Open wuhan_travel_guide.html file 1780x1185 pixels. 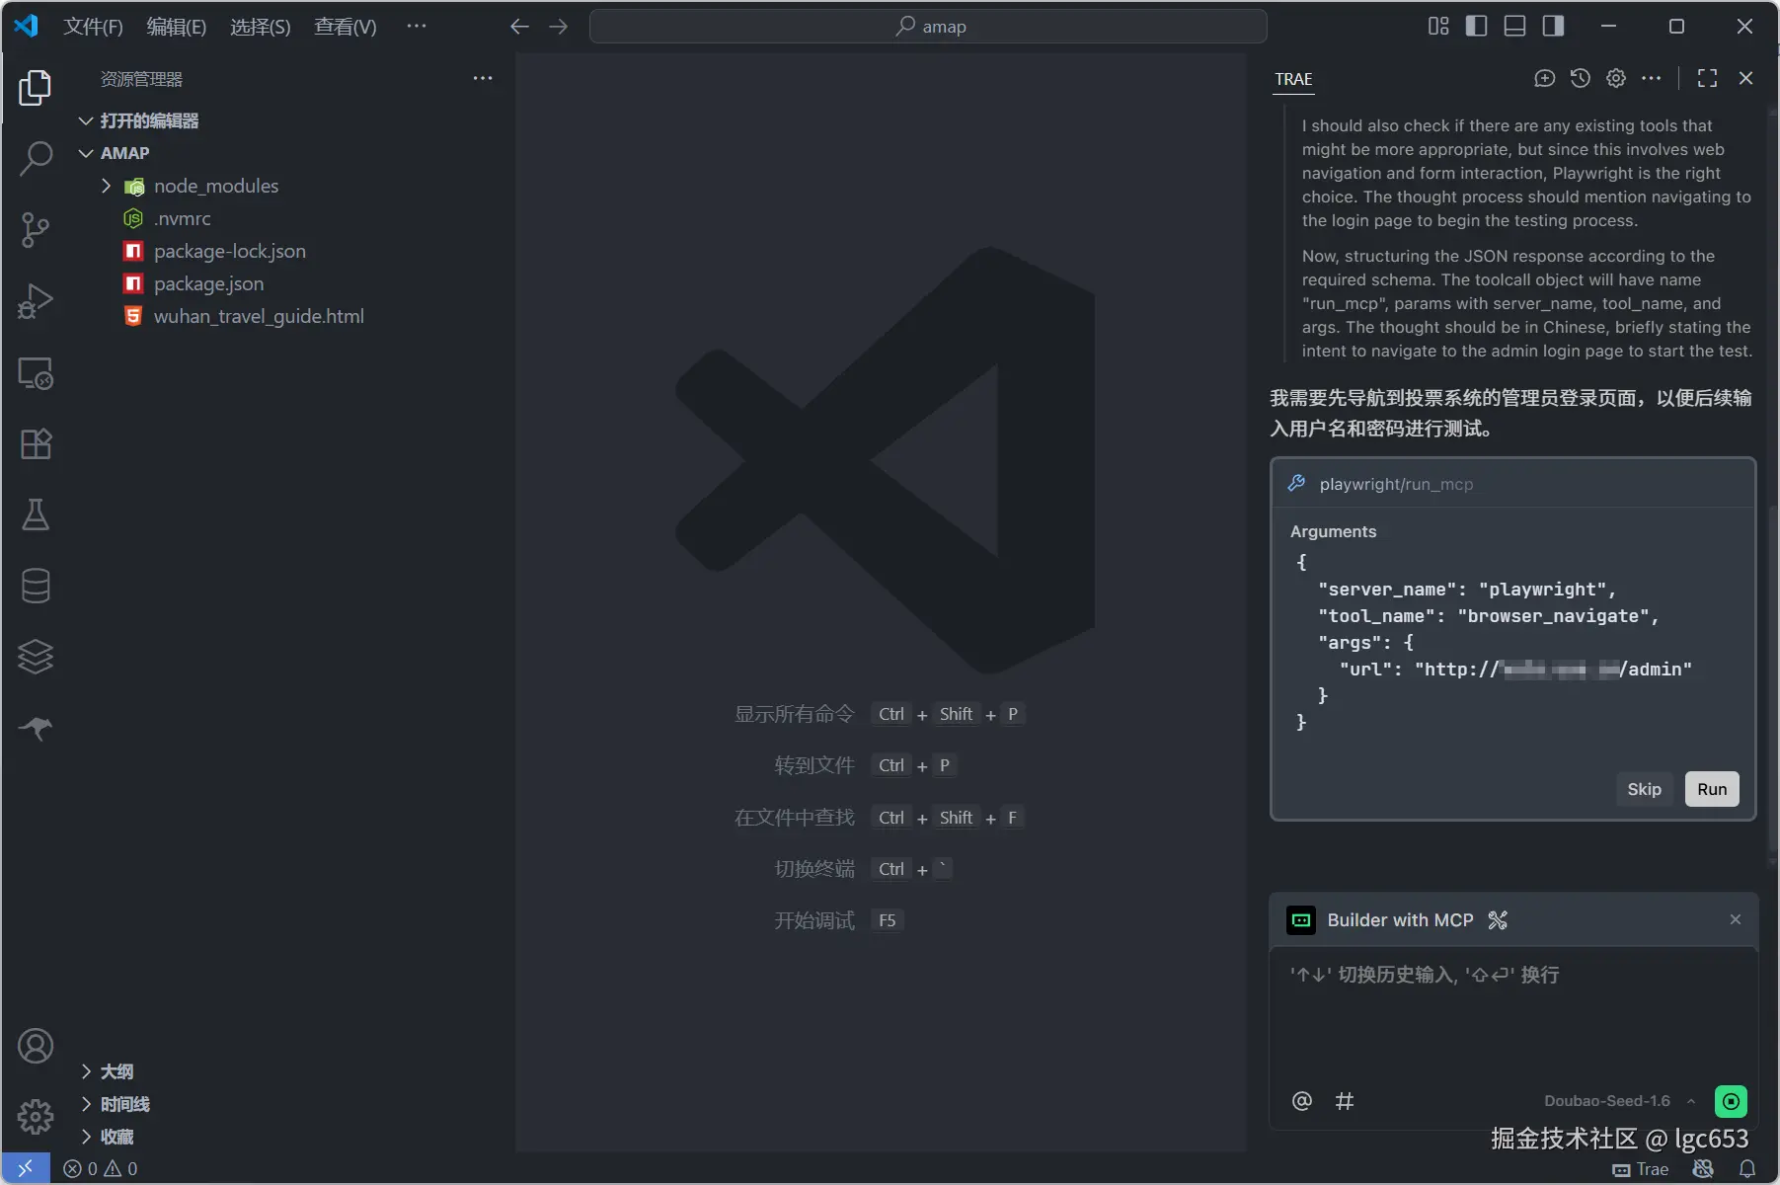[259, 316]
